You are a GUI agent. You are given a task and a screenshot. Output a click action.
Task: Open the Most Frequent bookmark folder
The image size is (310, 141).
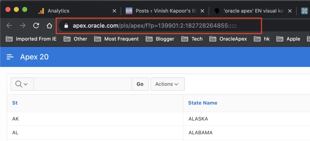pos(117,39)
